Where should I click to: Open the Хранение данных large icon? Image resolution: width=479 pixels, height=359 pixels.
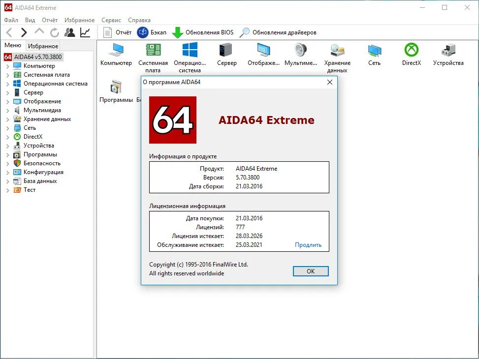click(x=337, y=59)
